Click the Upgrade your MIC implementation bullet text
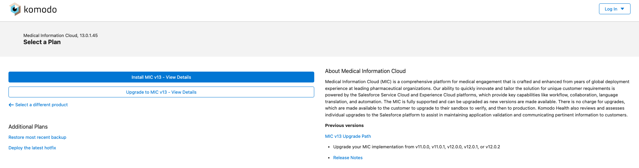Screen dimensions: 639x168 pos(416,147)
